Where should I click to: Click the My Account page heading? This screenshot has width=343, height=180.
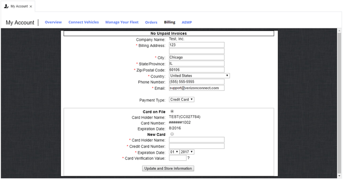pyautogui.click(x=20, y=23)
